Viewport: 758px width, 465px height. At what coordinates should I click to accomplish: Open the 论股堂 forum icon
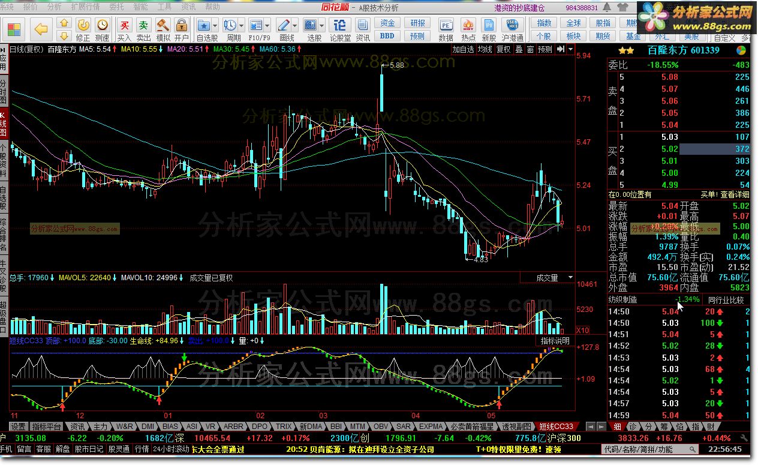pos(340,25)
